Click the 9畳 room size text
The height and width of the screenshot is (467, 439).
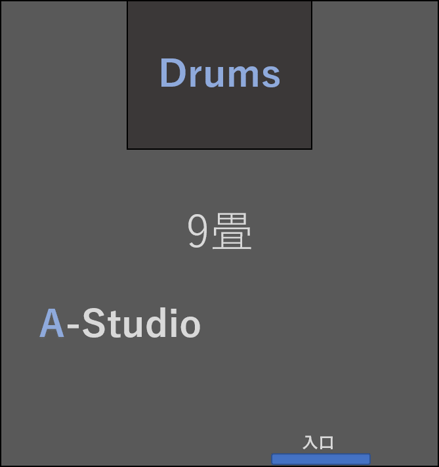219,231
